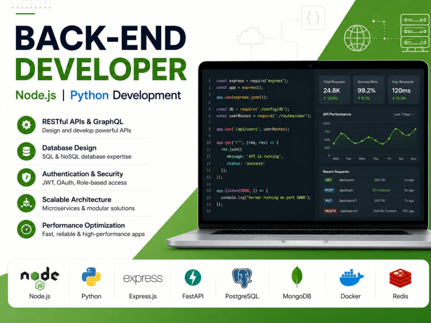The image size is (431, 323).
Task: Click the DEVELOPER title word
Action: [101, 69]
